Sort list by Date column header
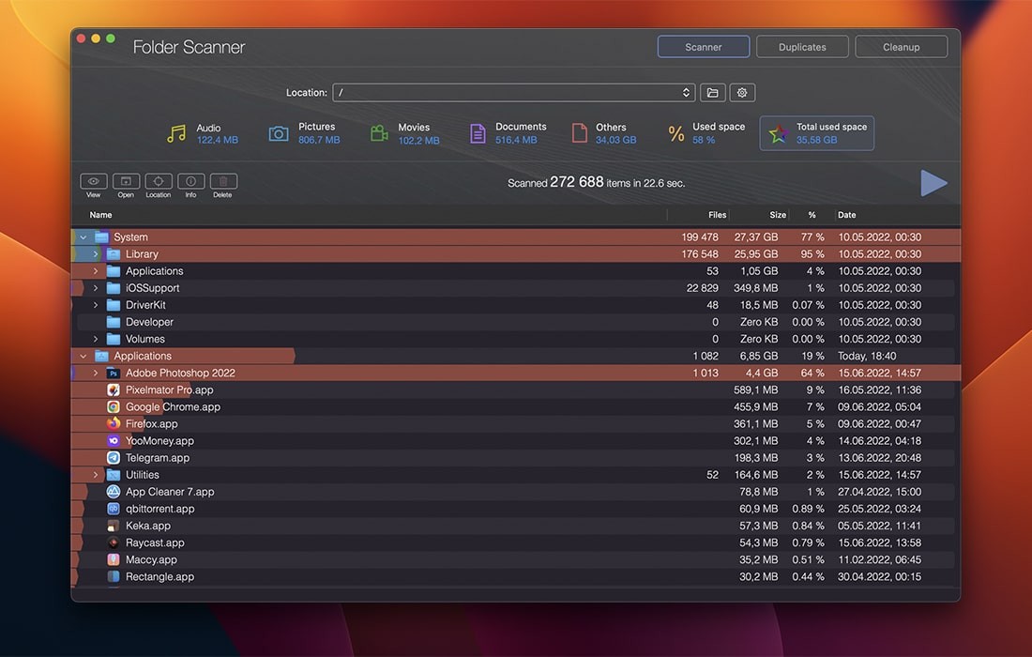Viewport: 1032px width, 657px height. click(x=847, y=215)
